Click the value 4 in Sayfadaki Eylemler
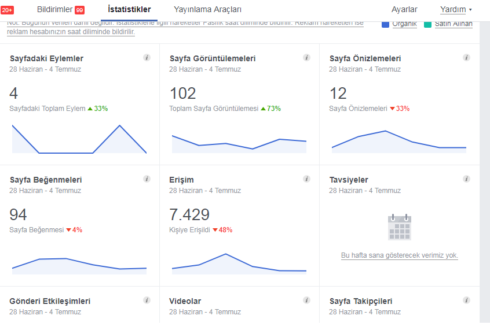This screenshot has height=323, width=490. coord(14,94)
